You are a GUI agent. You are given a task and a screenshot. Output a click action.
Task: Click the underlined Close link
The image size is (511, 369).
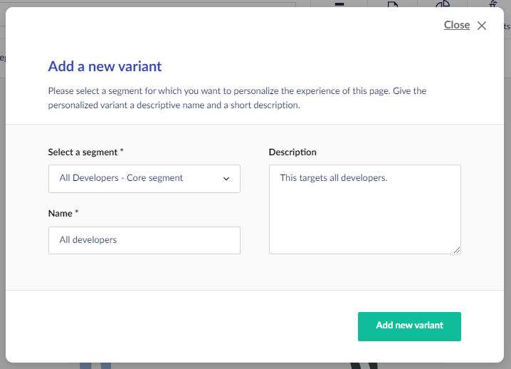[456, 25]
